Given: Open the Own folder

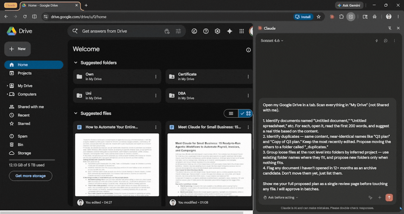Looking at the screenshot, I should (117, 77).
